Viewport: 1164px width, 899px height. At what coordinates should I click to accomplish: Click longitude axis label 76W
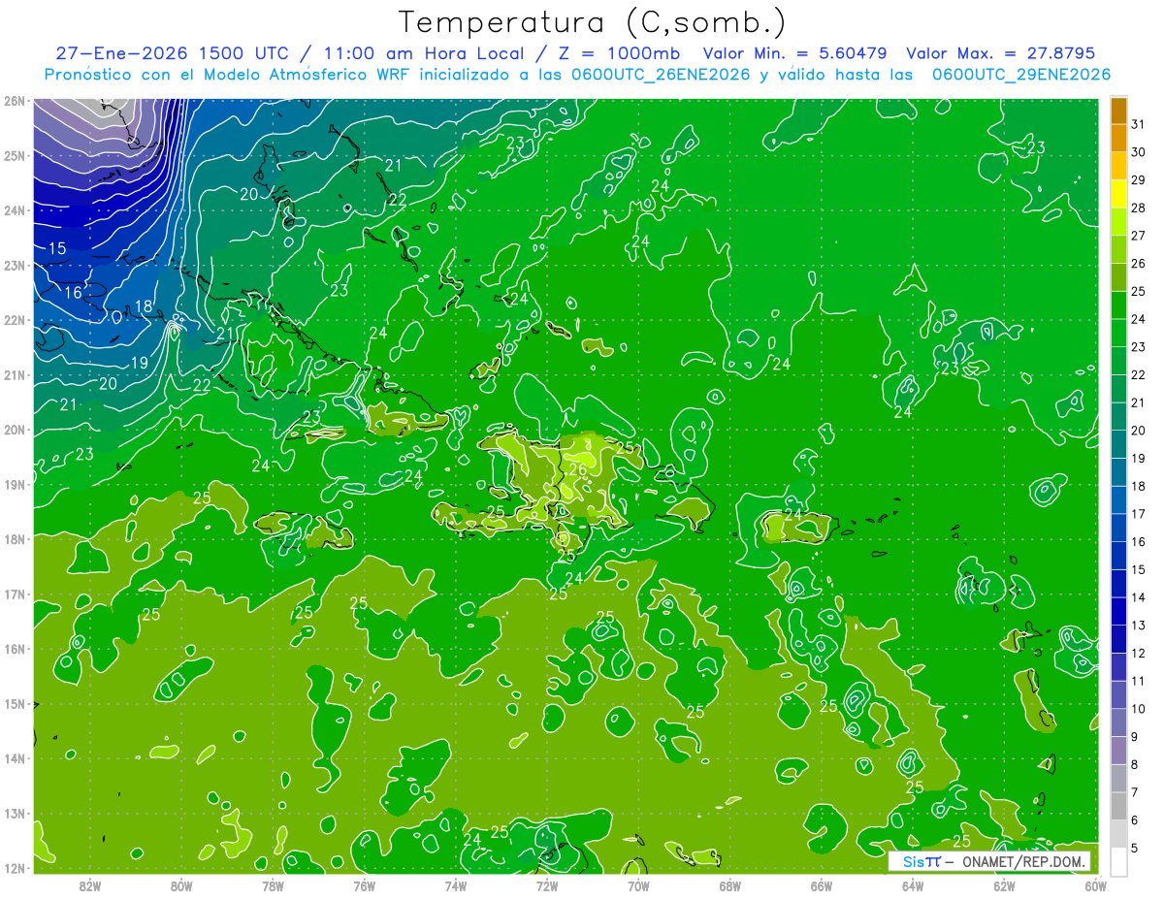pos(364,884)
